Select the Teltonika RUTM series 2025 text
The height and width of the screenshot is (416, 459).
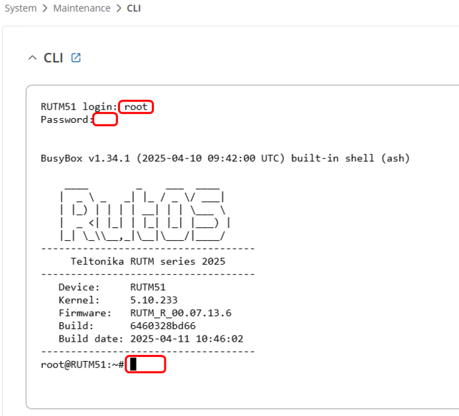[148, 261]
